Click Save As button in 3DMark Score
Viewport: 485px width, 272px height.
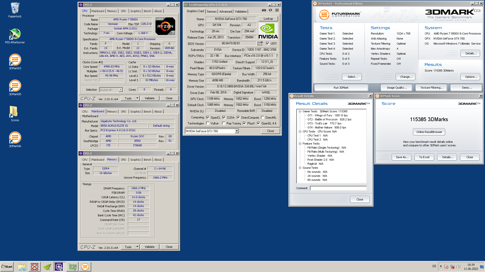[x=402, y=157]
